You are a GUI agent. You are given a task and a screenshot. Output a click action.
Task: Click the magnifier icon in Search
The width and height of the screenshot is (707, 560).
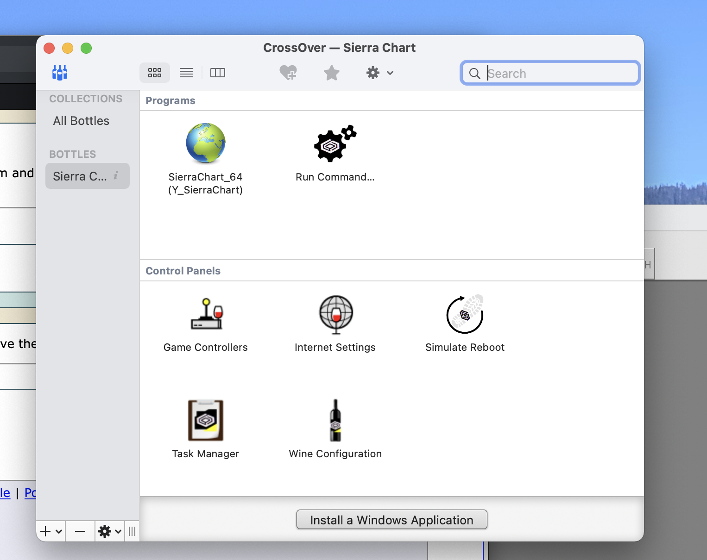(x=474, y=74)
